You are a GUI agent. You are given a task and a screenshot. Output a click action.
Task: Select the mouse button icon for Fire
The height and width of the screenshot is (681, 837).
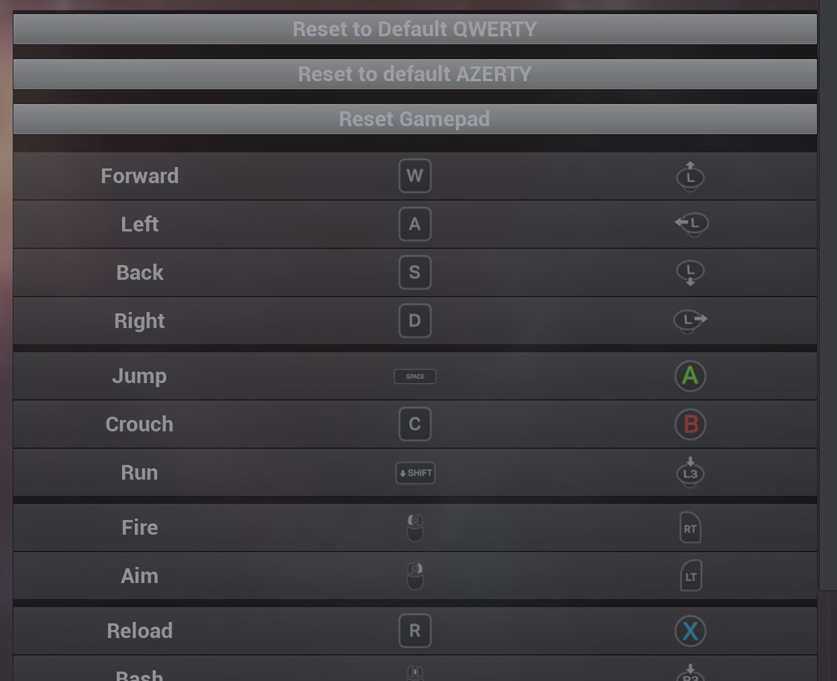tap(415, 527)
